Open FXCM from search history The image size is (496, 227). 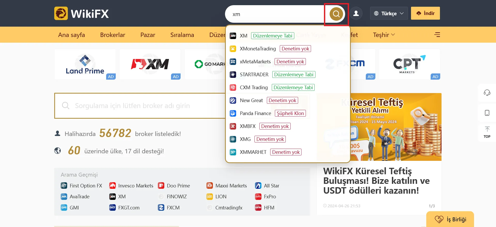pyautogui.click(x=169, y=208)
